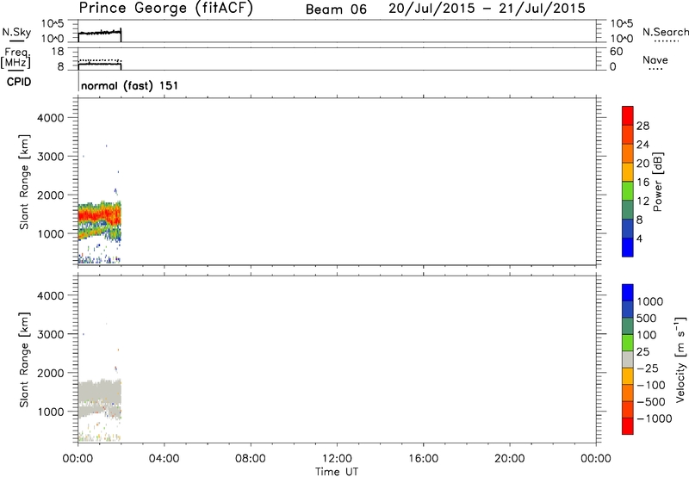The image size is (689, 477).
Task: Click the gray scatter band in velocity panel
Action: point(99,391)
